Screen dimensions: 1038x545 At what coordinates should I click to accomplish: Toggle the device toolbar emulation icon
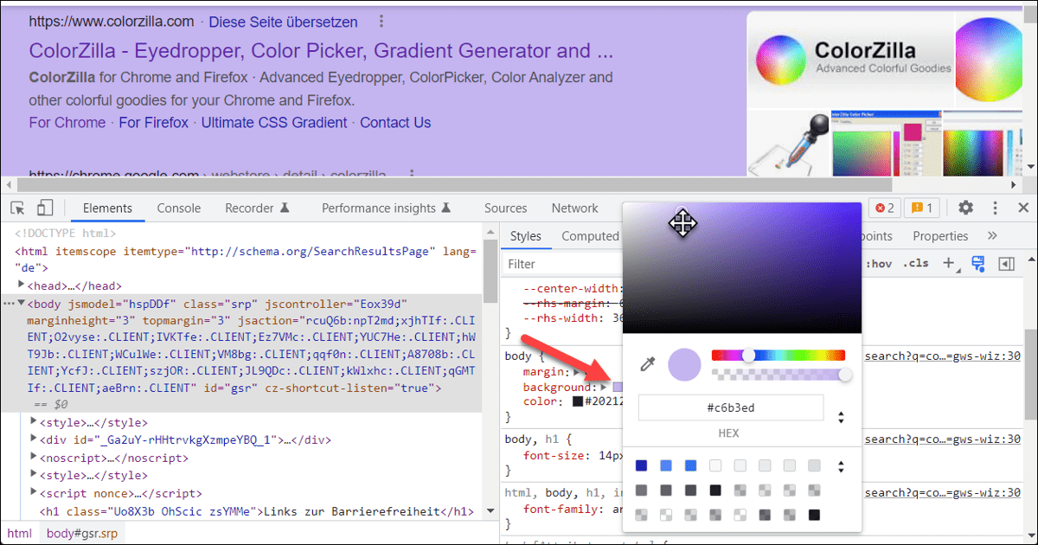point(44,208)
